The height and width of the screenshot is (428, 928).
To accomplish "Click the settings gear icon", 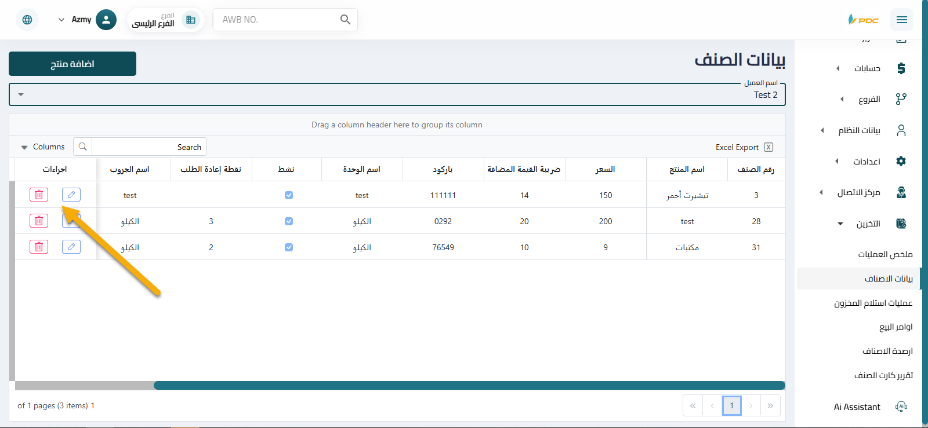I will (901, 161).
